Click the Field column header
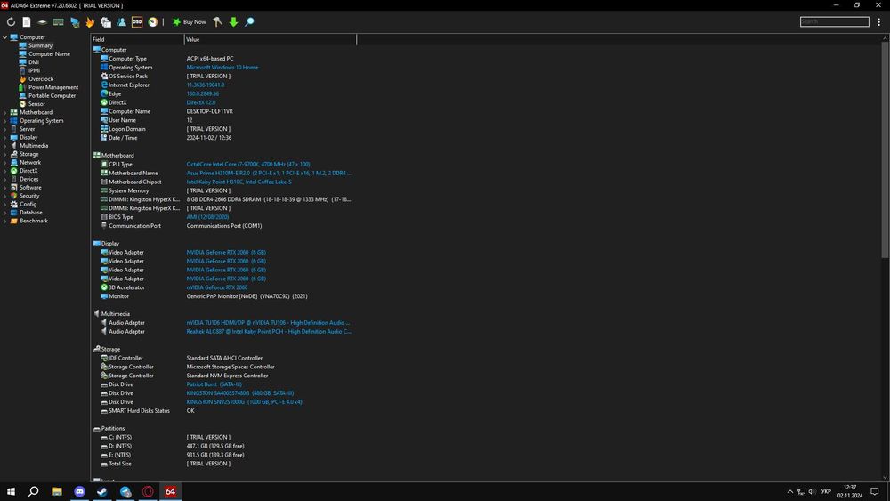The image size is (890, 501). pyautogui.click(x=137, y=40)
